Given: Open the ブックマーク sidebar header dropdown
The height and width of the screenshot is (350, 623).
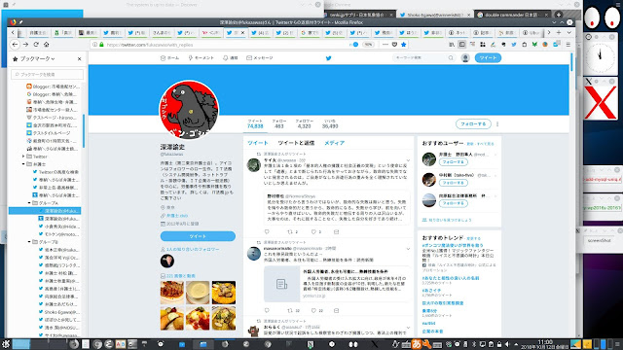Looking at the screenshot, I should click(x=37, y=58).
